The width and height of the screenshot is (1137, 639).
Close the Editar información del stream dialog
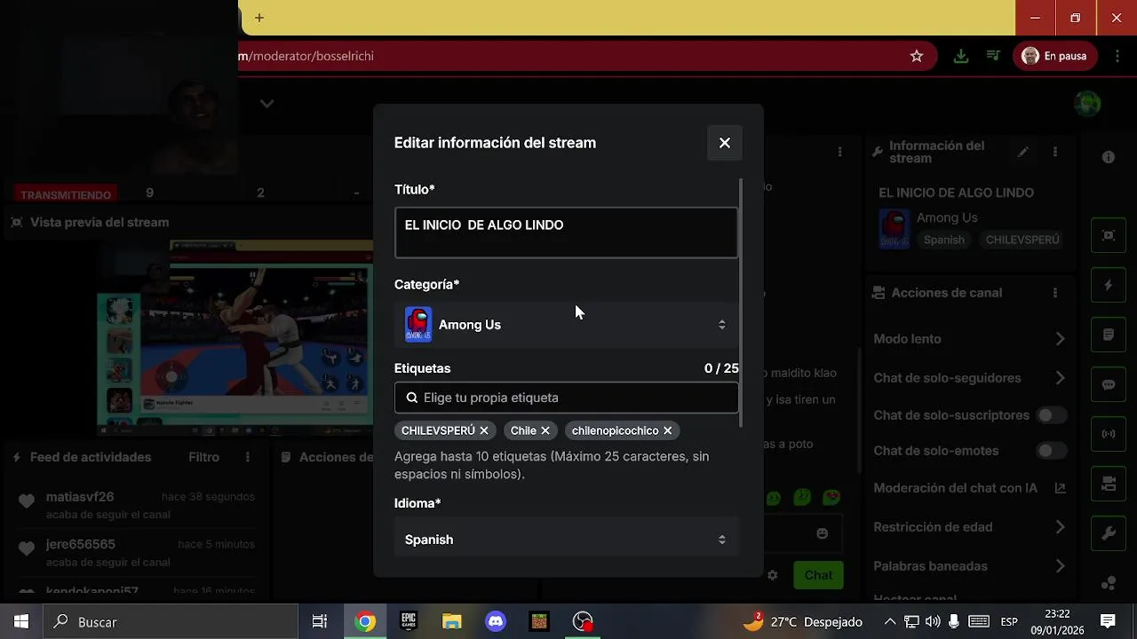coord(725,143)
